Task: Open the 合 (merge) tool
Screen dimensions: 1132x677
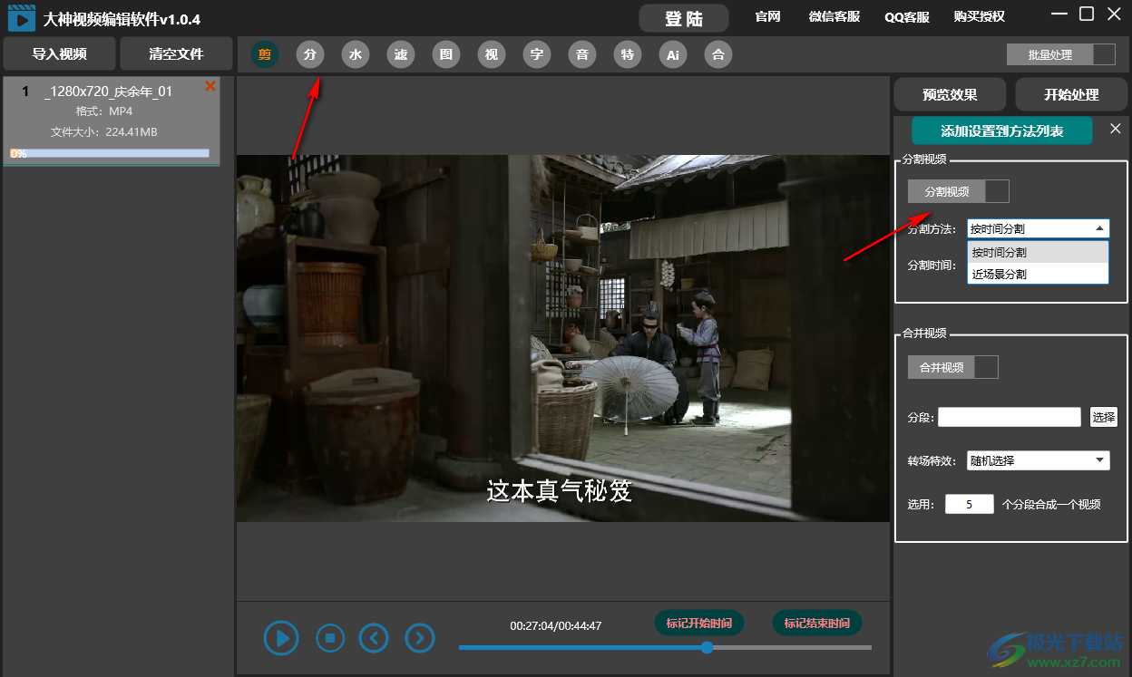Action: [x=718, y=54]
